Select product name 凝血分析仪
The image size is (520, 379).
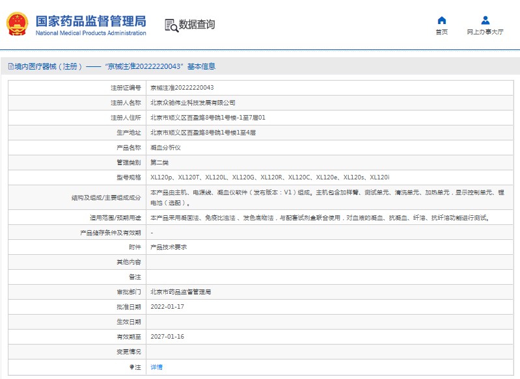click(x=165, y=148)
